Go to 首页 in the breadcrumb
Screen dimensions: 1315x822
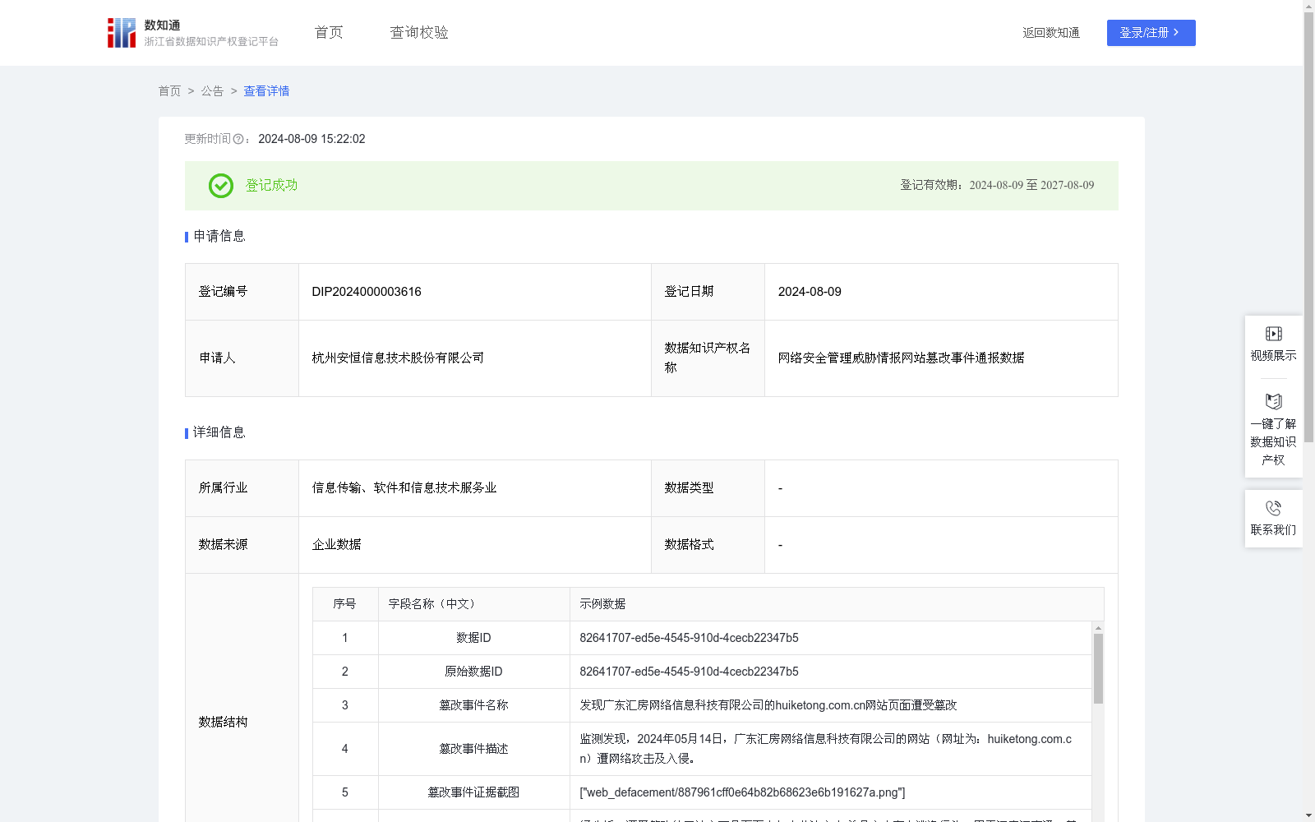[x=169, y=91]
